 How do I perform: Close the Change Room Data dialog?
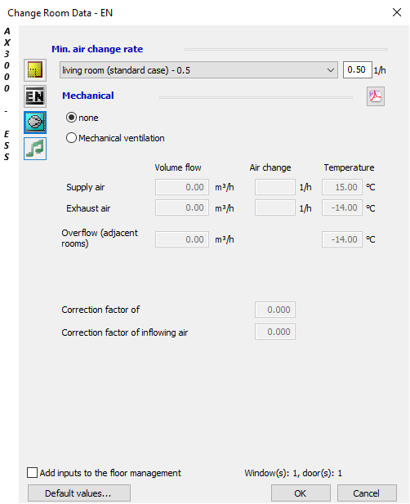[x=397, y=12]
